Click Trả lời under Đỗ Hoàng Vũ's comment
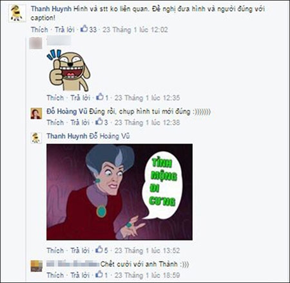The width and height of the screenshot is (290, 283). click(x=80, y=122)
